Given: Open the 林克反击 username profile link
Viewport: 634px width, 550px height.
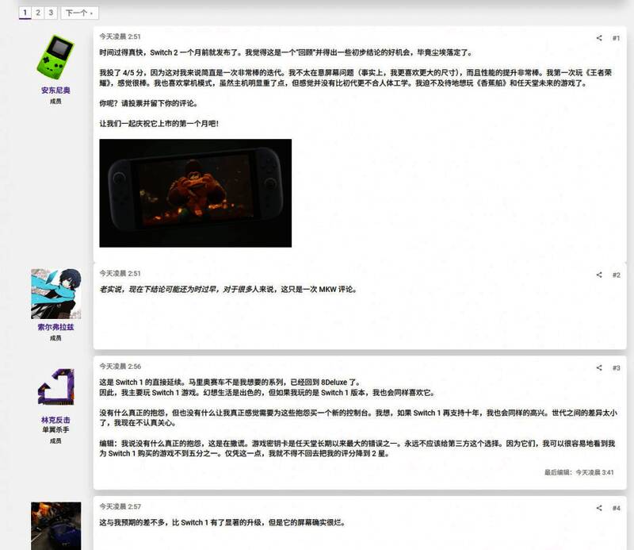Looking at the screenshot, I should coord(56,420).
